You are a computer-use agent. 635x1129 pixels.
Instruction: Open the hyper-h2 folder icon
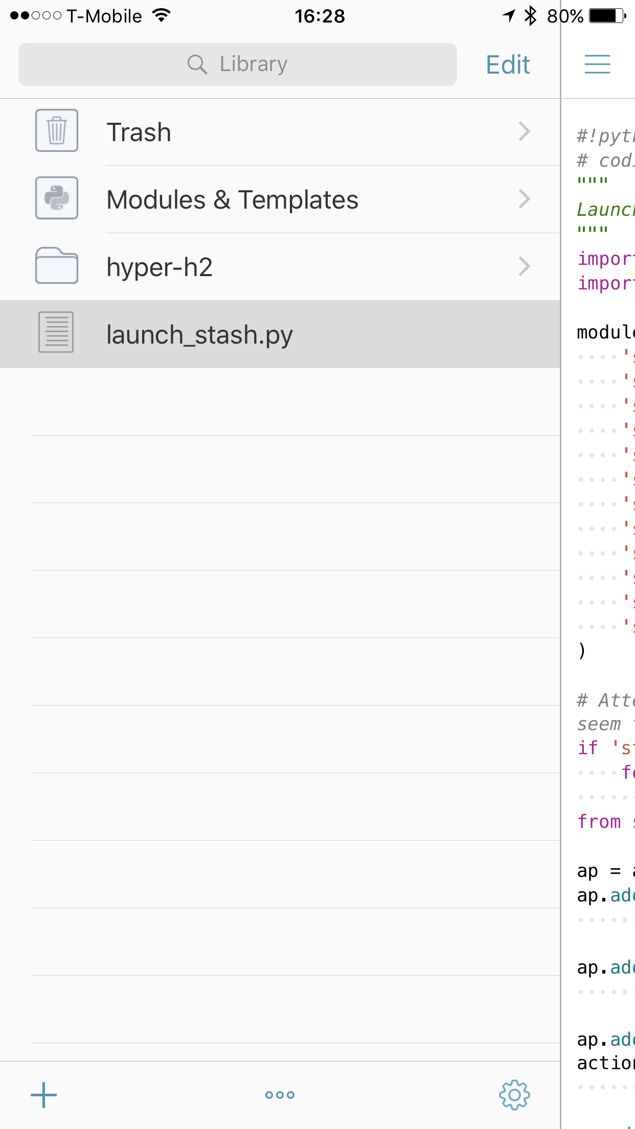[57, 265]
